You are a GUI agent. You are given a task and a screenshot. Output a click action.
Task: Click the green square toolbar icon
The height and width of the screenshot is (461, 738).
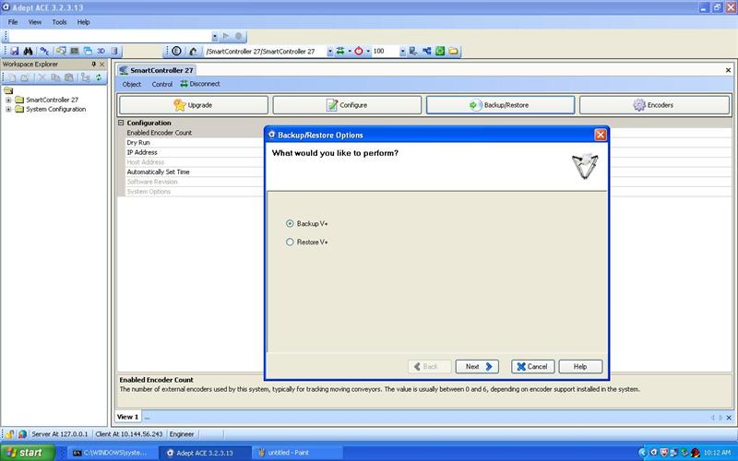pos(440,51)
